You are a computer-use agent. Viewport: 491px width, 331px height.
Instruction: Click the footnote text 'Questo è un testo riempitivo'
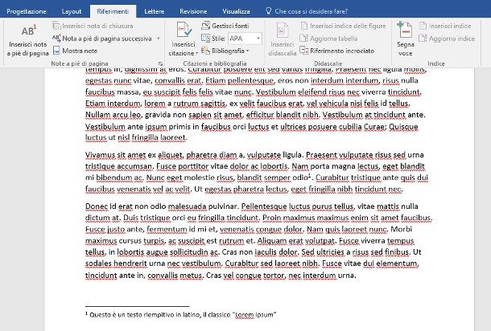131,315
